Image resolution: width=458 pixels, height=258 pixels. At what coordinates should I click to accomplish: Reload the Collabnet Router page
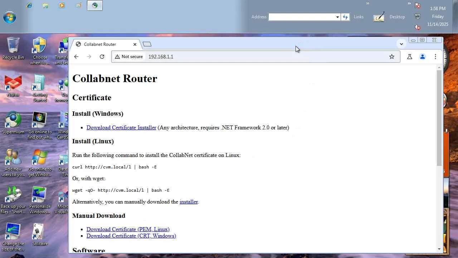tap(102, 57)
